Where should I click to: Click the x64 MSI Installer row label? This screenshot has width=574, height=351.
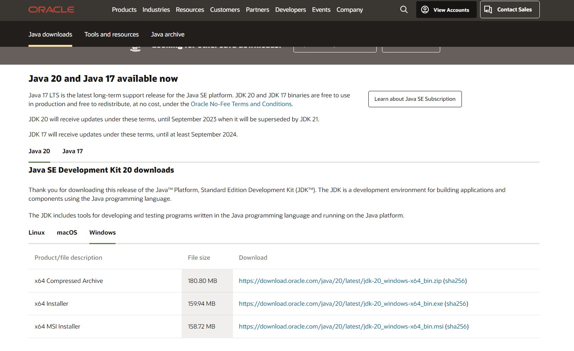pyautogui.click(x=57, y=326)
